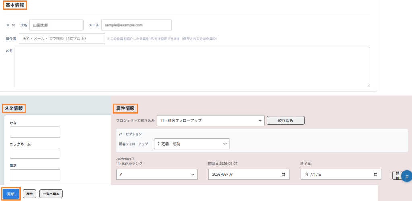Viewport: 412px width, 201px height.
Task: Focus the 性別 input field
Action: tap(35, 175)
